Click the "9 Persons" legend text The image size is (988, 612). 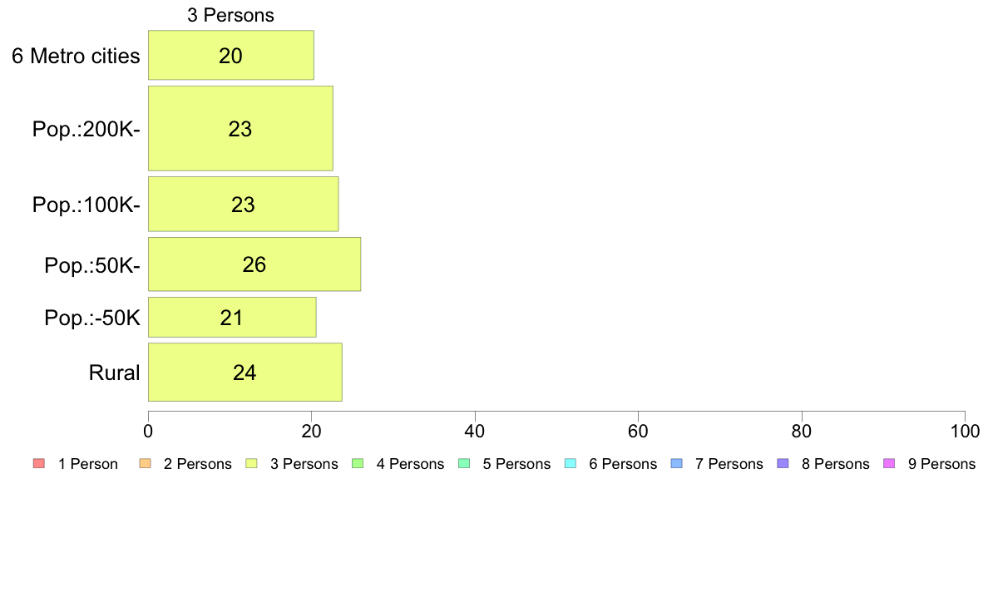tap(941, 464)
